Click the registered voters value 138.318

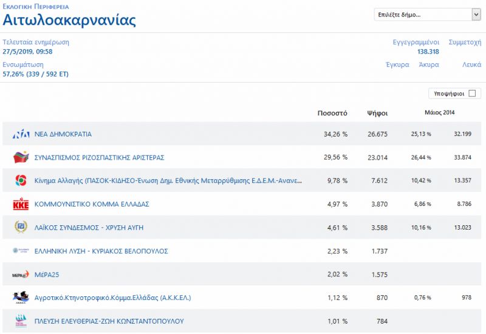(x=428, y=52)
